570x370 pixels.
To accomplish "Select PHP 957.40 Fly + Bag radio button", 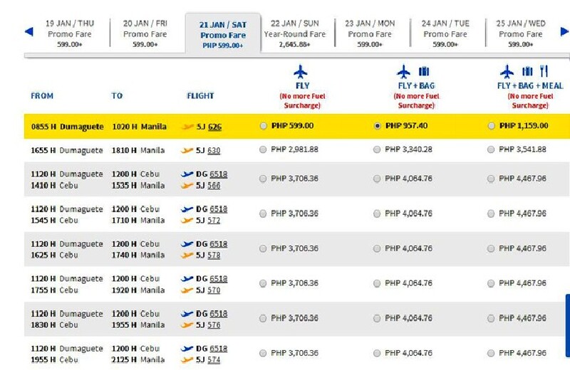I will click(x=378, y=126).
